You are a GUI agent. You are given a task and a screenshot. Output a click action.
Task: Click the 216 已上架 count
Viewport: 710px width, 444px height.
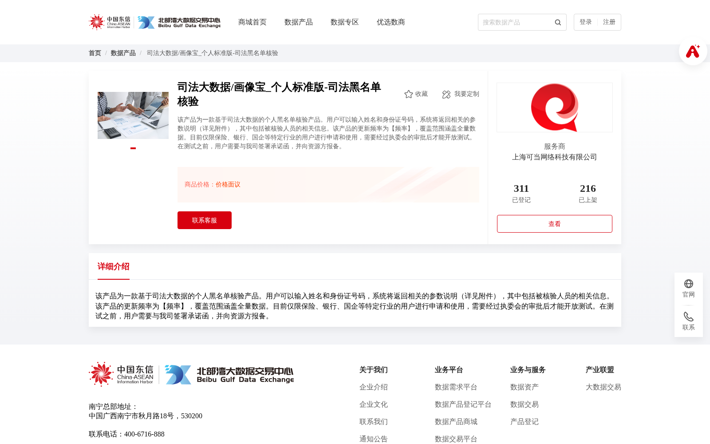coord(588,193)
